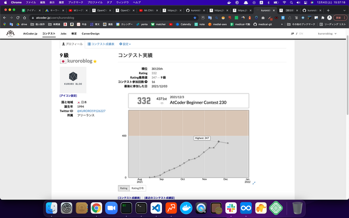Open the kuroroblog user menu dropdown
This screenshot has width=349, height=218.
coord(327,33)
